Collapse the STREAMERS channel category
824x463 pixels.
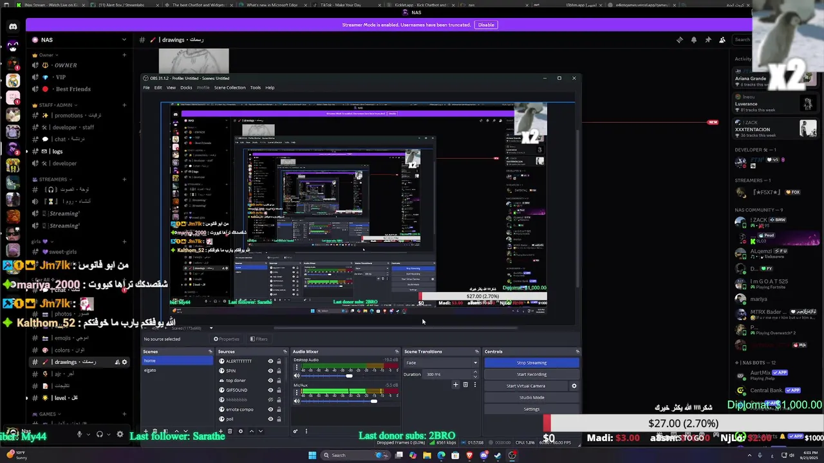coord(53,179)
